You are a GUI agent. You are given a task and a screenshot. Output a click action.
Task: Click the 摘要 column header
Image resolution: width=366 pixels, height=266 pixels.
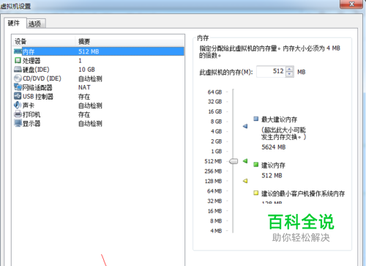point(130,41)
